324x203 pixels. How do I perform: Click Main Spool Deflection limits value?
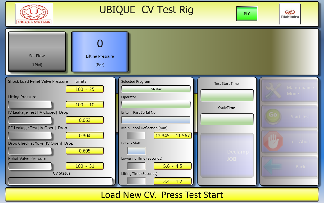point(172,136)
